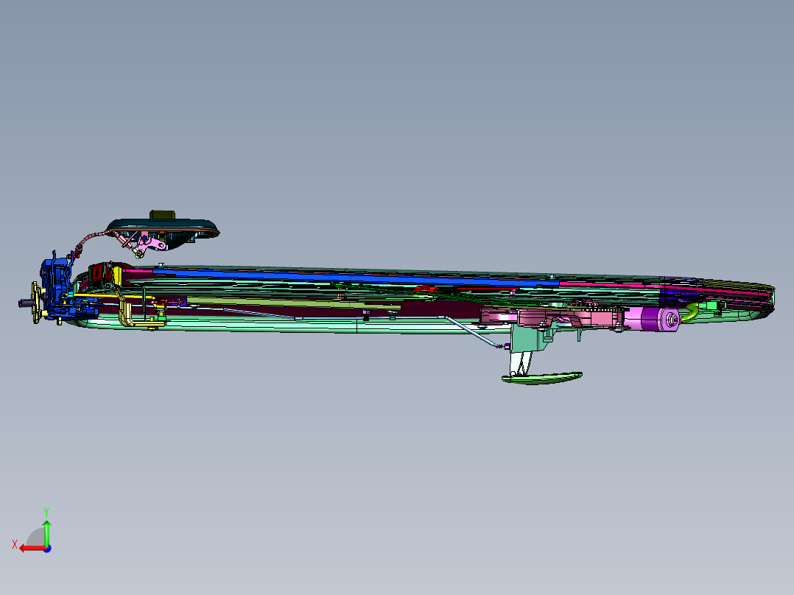
Task: Select the yellow-green hook right of the motor
Action: (x=690, y=313)
